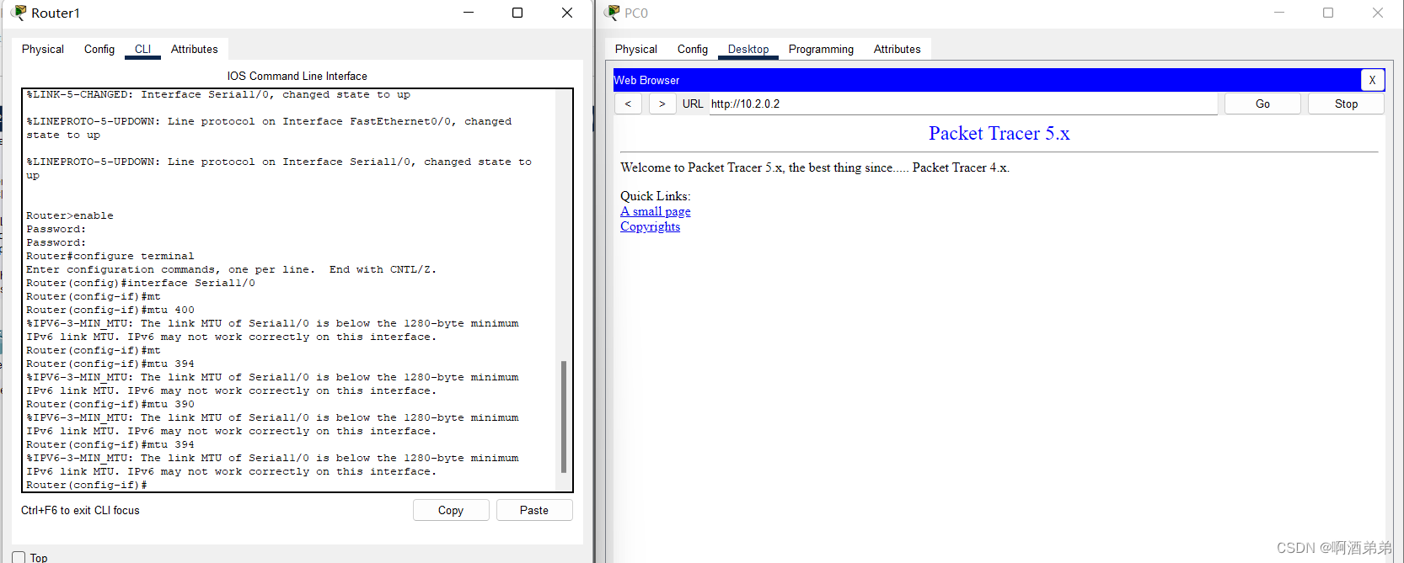
Task: Click the PC0 window title icon
Action: click(613, 13)
